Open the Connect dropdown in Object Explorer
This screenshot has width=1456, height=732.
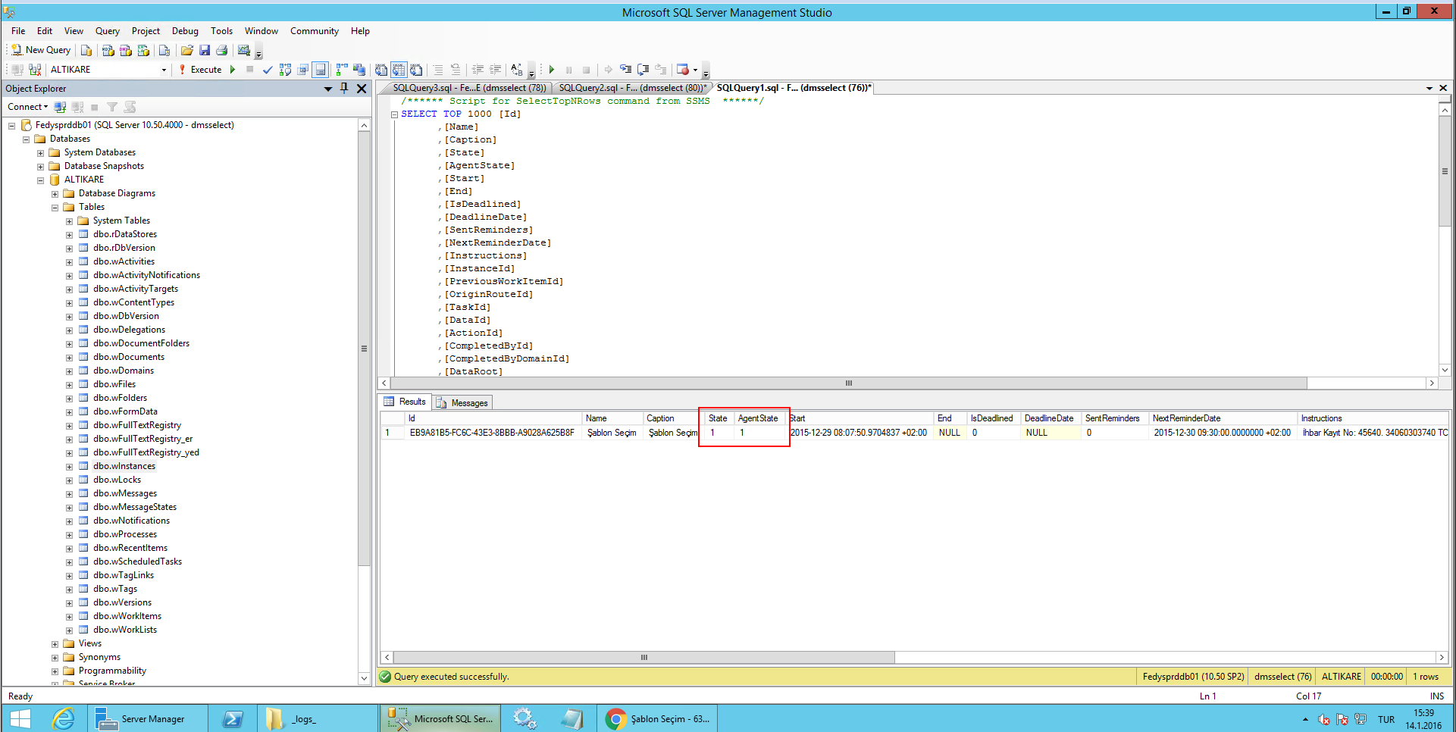(28, 107)
